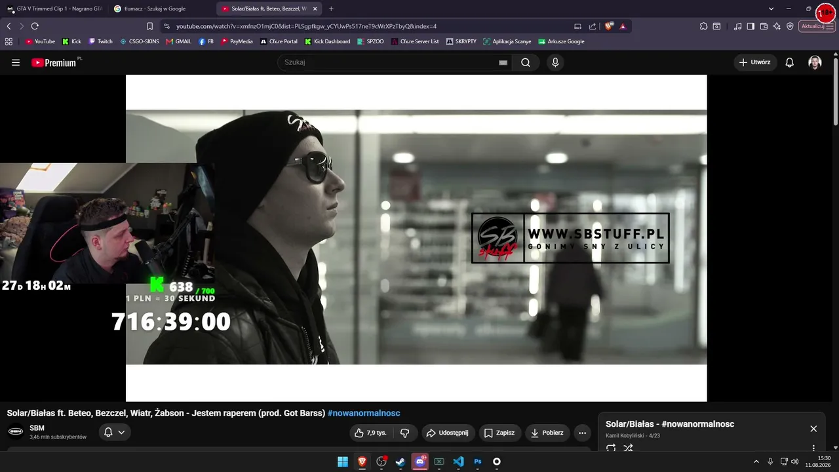Image resolution: width=839 pixels, height=472 pixels.
Task: Open the Kick Dashboard bookmark
Action: pos(328,41)
